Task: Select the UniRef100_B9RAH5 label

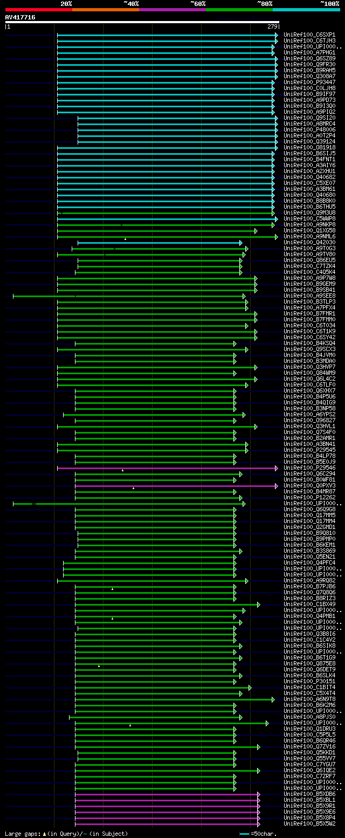Action: 309,70
